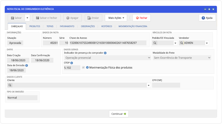This screenshot has height=124, width=222.
Task: Expand the Cliente dropdown arrow
Action: click(x=148, y=85)
